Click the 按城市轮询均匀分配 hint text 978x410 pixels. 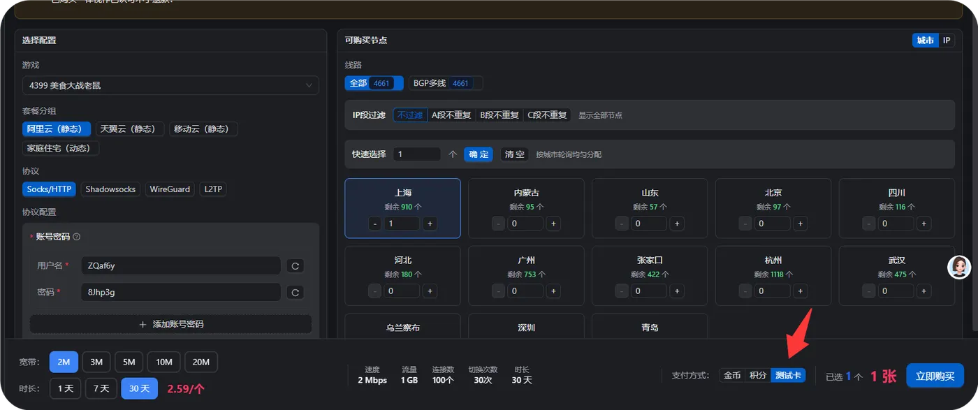tap(569, 154)
